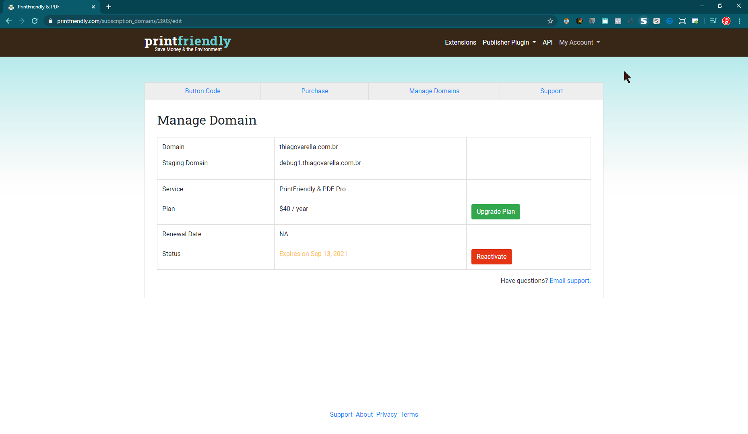This screenshot has height=434, width=748.
Task: Open the yellow-and-black round maze extension
Action: [x=579, y=21]
